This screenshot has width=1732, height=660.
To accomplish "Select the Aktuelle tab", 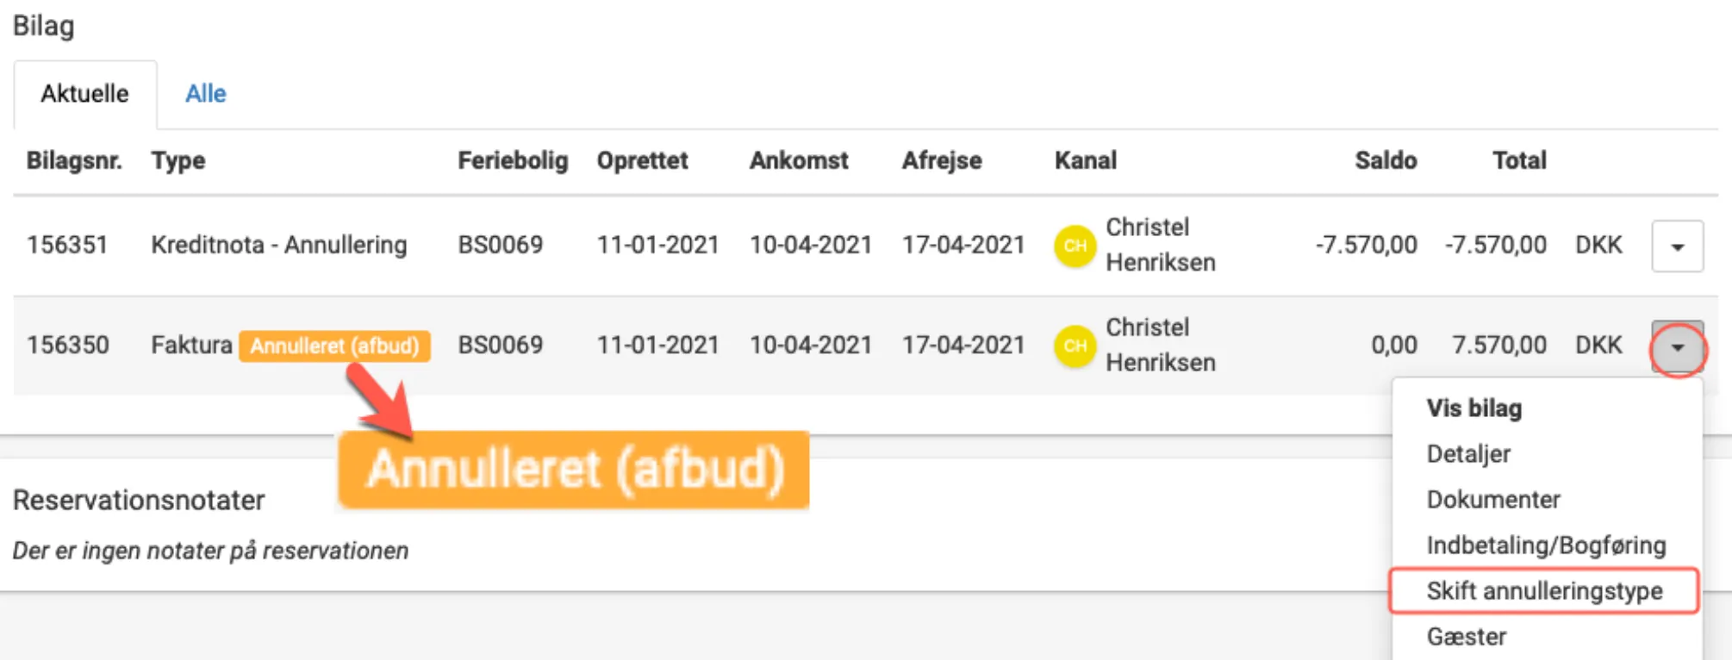I will tap(84, 93).
